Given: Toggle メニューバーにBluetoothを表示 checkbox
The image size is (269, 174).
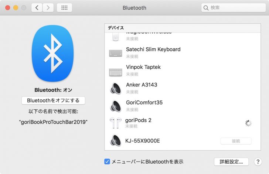Looking at the screenshot, I should point(107,161).
